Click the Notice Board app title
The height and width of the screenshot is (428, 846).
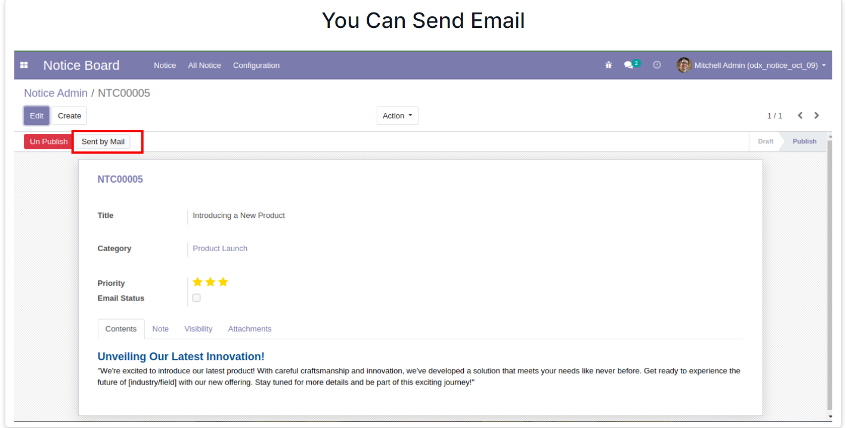pyautogui.click(x=81, y=65)
